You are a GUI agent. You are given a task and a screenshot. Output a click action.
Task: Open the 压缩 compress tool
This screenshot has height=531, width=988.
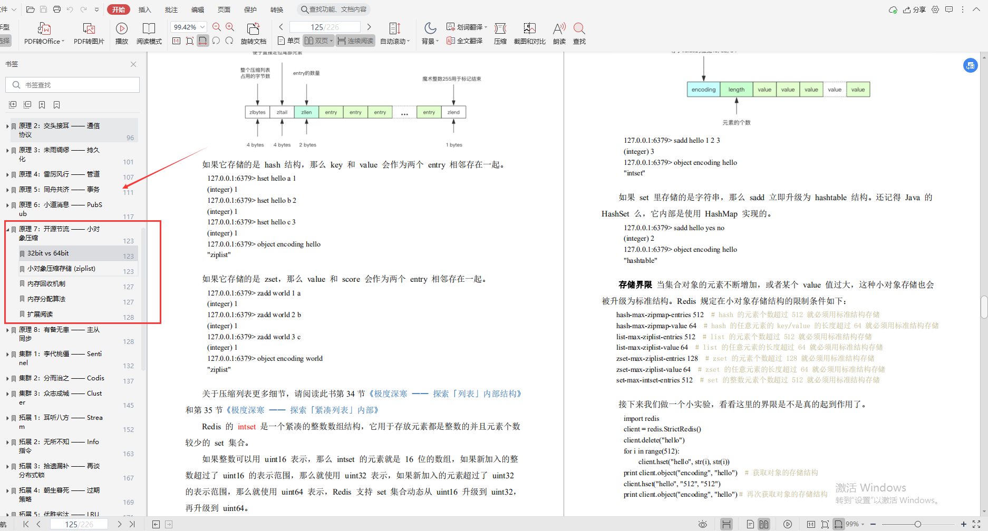point(500,33)
